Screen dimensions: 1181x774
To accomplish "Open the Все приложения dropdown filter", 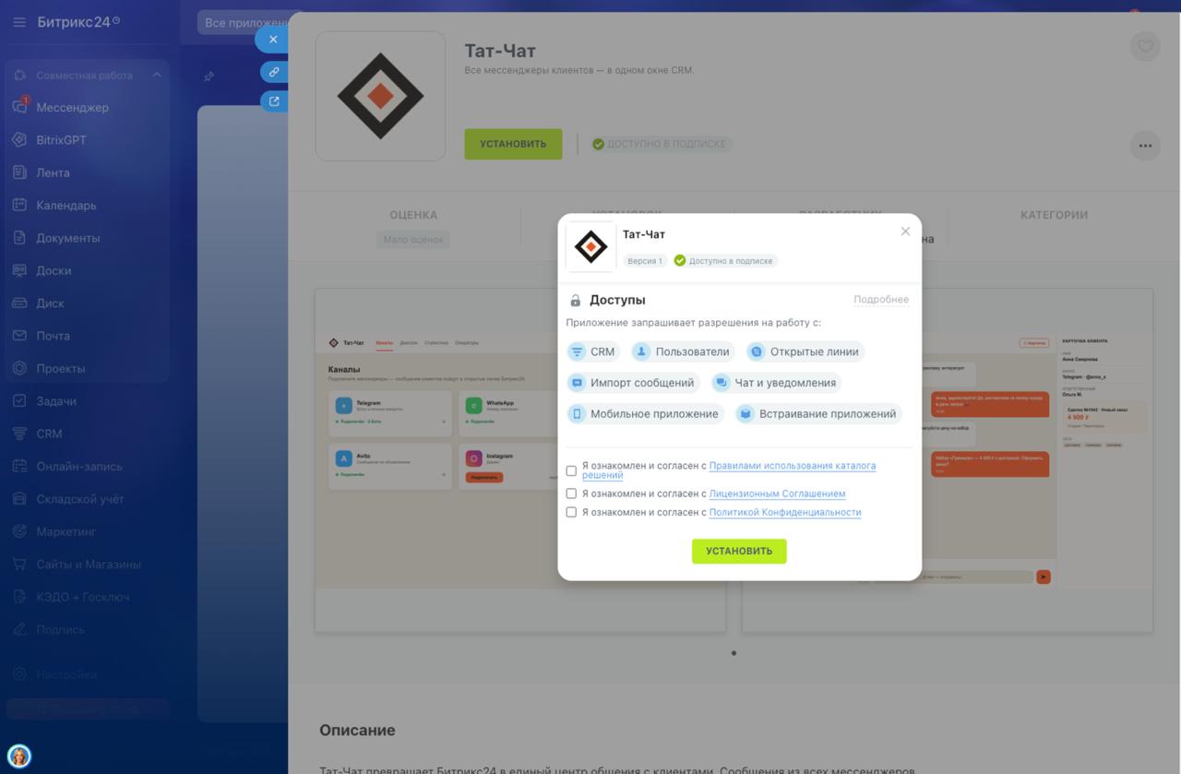I will coord(245,22).
